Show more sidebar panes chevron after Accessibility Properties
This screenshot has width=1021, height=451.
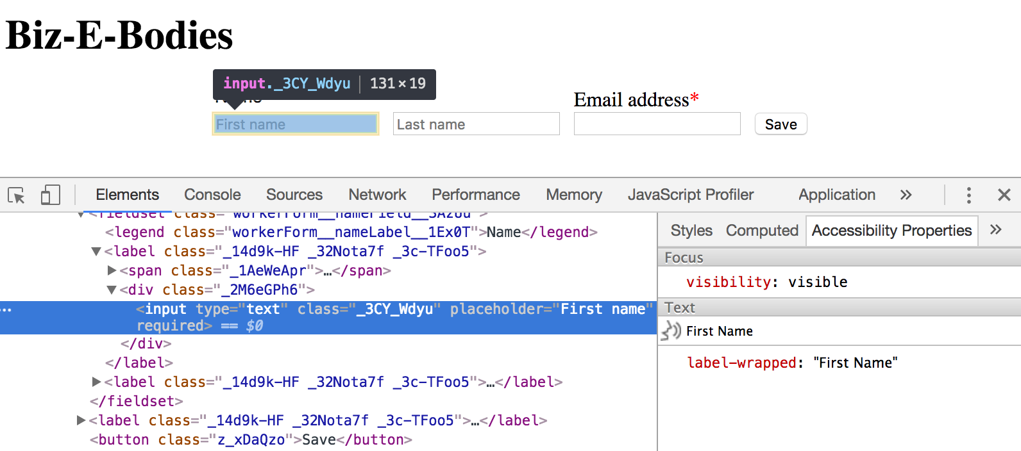995,229
